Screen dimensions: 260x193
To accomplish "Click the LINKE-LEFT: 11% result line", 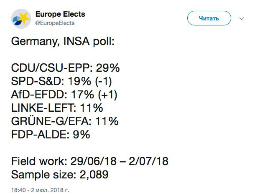I will point(57,108).
